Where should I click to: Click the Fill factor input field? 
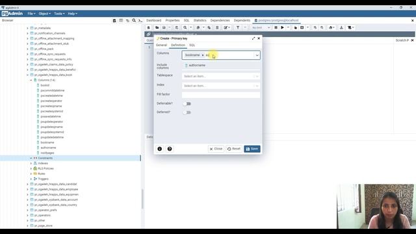(x=221, y=95)
